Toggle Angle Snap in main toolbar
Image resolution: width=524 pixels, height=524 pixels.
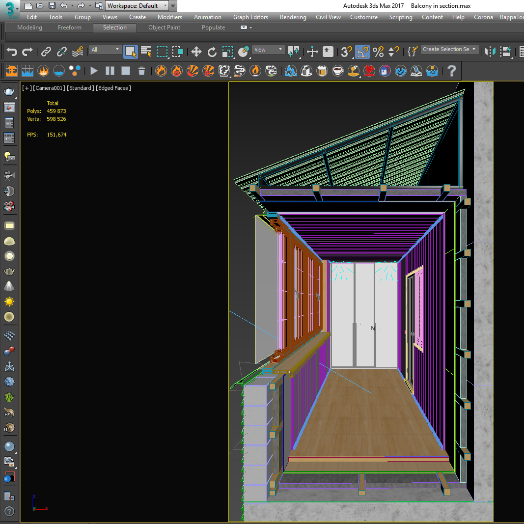click(x=362, y=52)
